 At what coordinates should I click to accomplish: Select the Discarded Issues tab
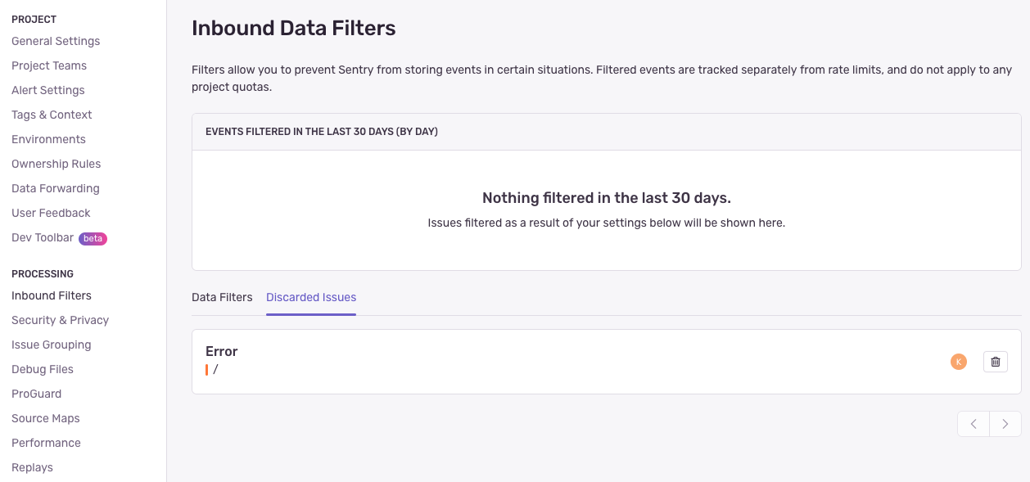pyautogui.click(x=311, y=297)
